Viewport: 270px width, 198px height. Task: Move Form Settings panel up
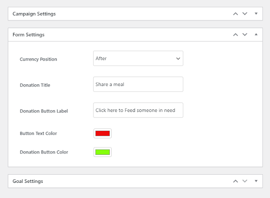pos(235,35)
